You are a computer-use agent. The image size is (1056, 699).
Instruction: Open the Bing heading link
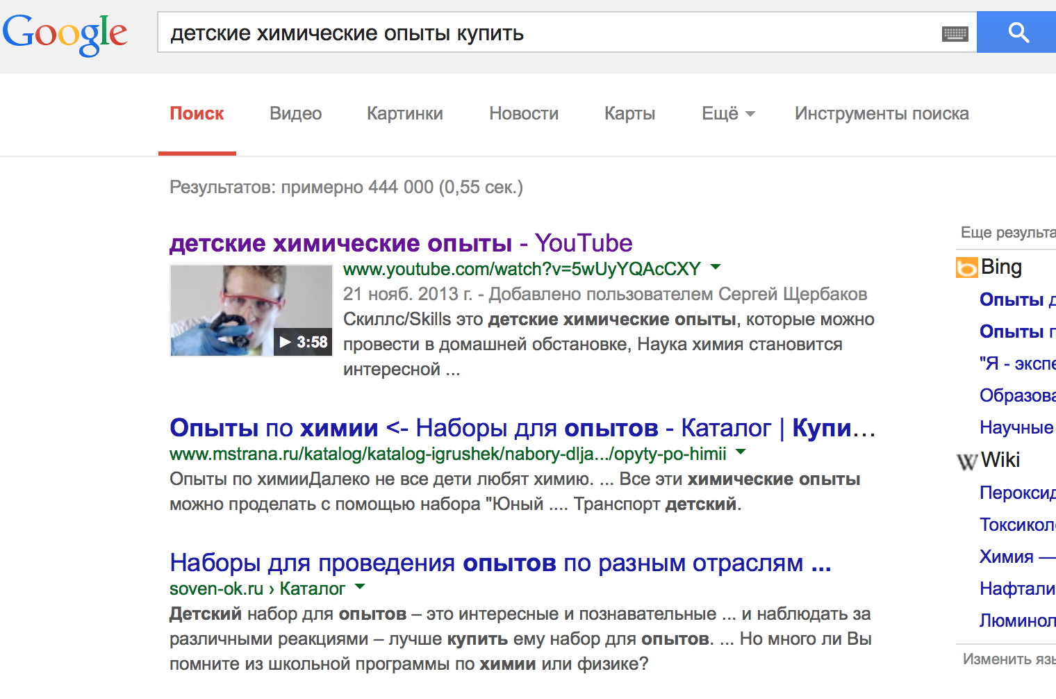pos(1001,267)
